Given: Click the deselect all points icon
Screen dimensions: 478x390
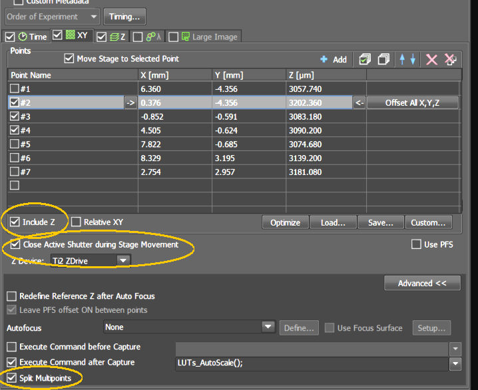Looking at the screenshot, I should pos(383,59).
